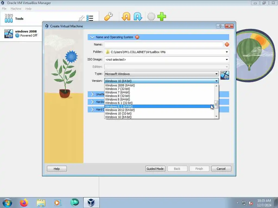Cancel the Create Virtual Machine dialog
The image size is (278, 208).
[x=221, y=169]
